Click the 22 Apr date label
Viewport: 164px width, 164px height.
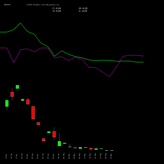click(32, 156)
